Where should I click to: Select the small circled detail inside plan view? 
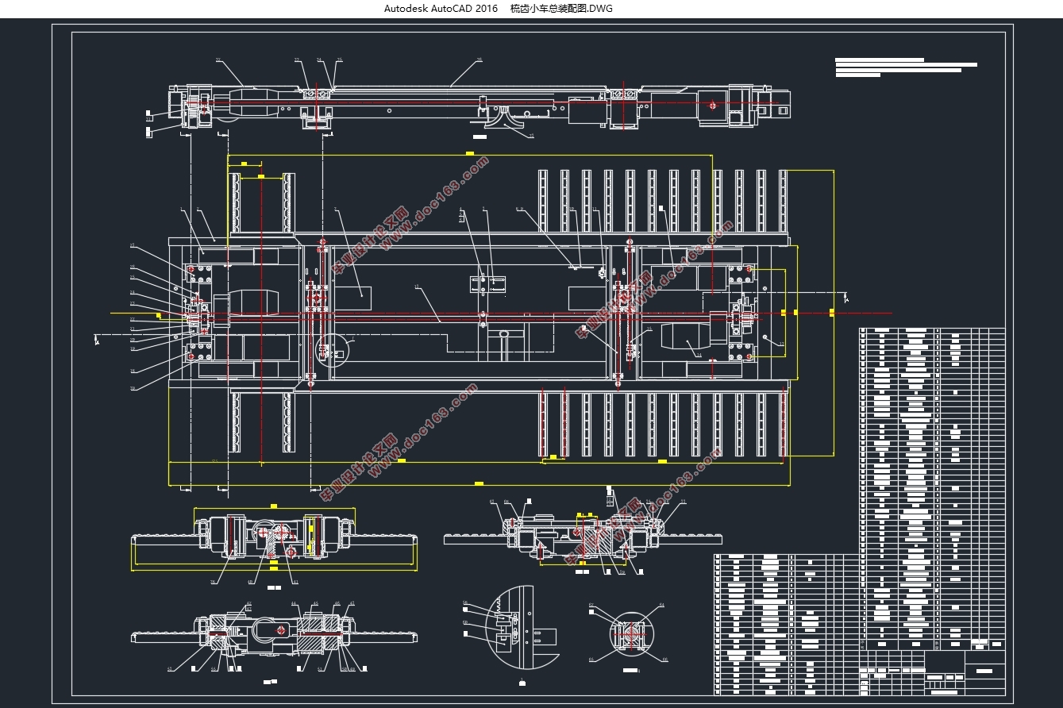click(332, 349)
